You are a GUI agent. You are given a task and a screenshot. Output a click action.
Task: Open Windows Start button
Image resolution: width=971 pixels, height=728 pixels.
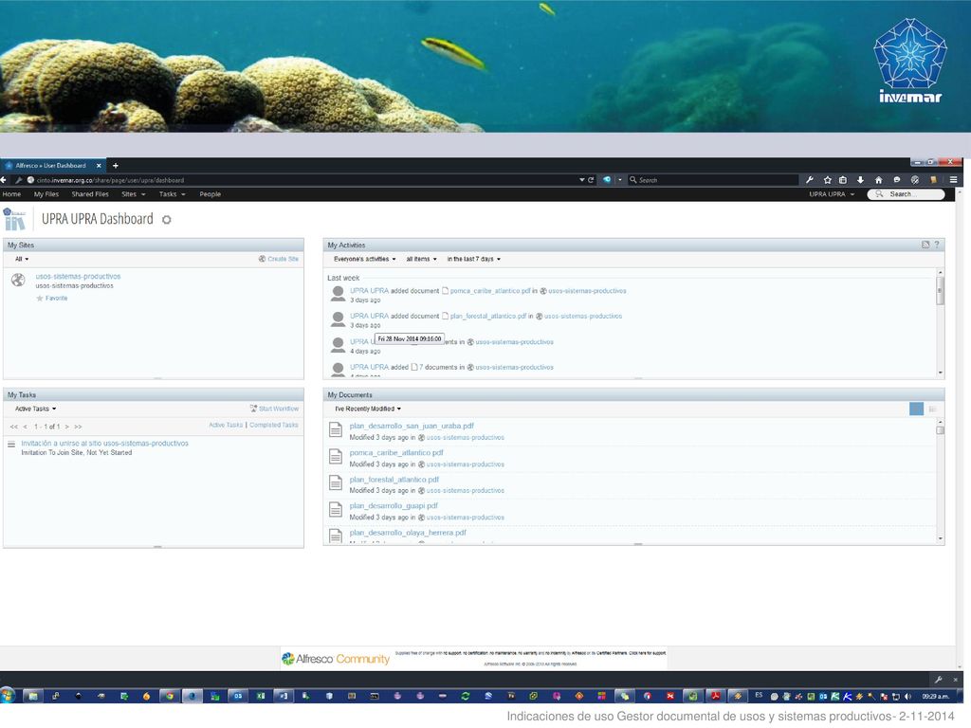tap(7, 695)
